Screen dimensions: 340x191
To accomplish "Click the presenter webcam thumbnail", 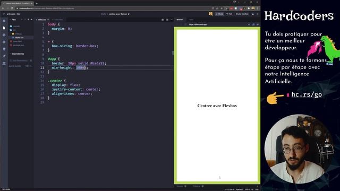I will point(299,149).
